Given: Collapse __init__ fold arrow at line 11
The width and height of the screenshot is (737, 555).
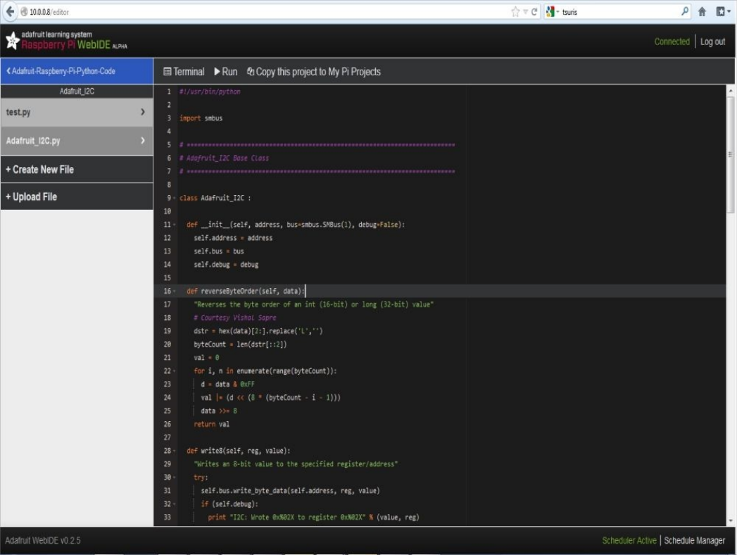Looking at the screenshot, I should (x=175, y=225).
